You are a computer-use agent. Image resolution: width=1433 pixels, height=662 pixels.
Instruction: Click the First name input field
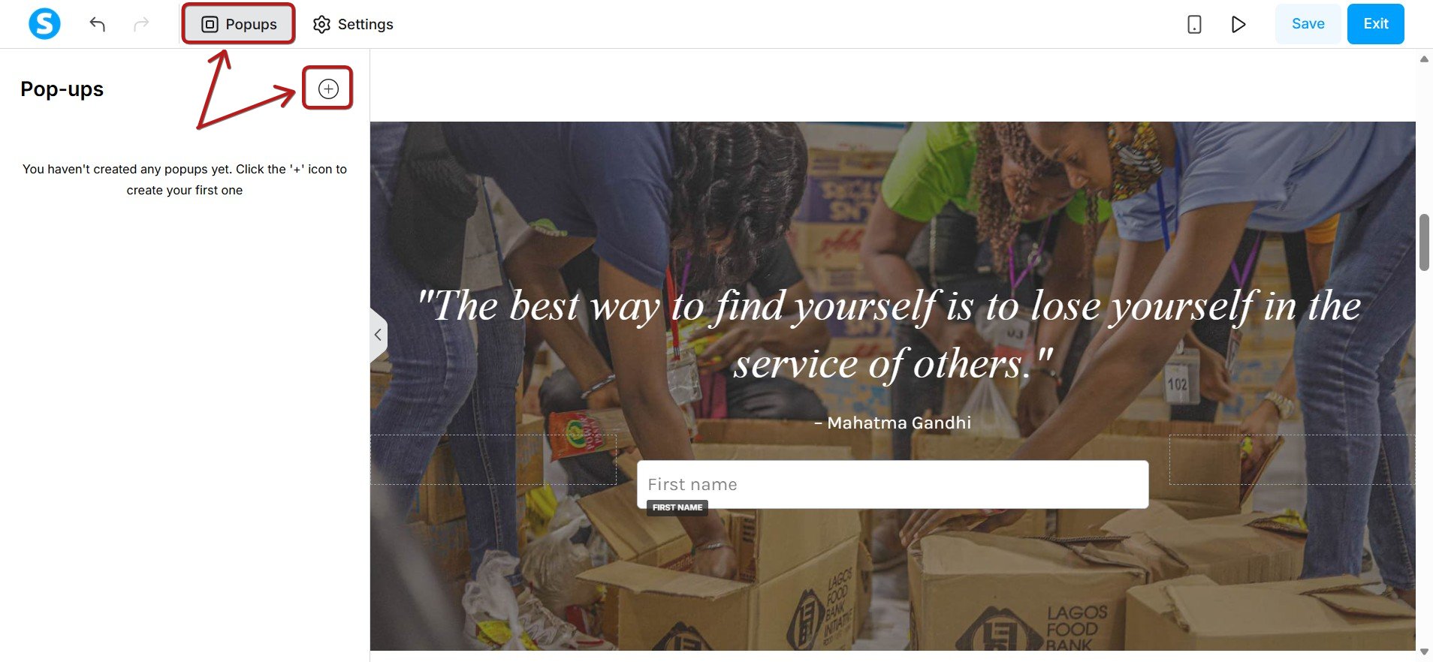892,484
